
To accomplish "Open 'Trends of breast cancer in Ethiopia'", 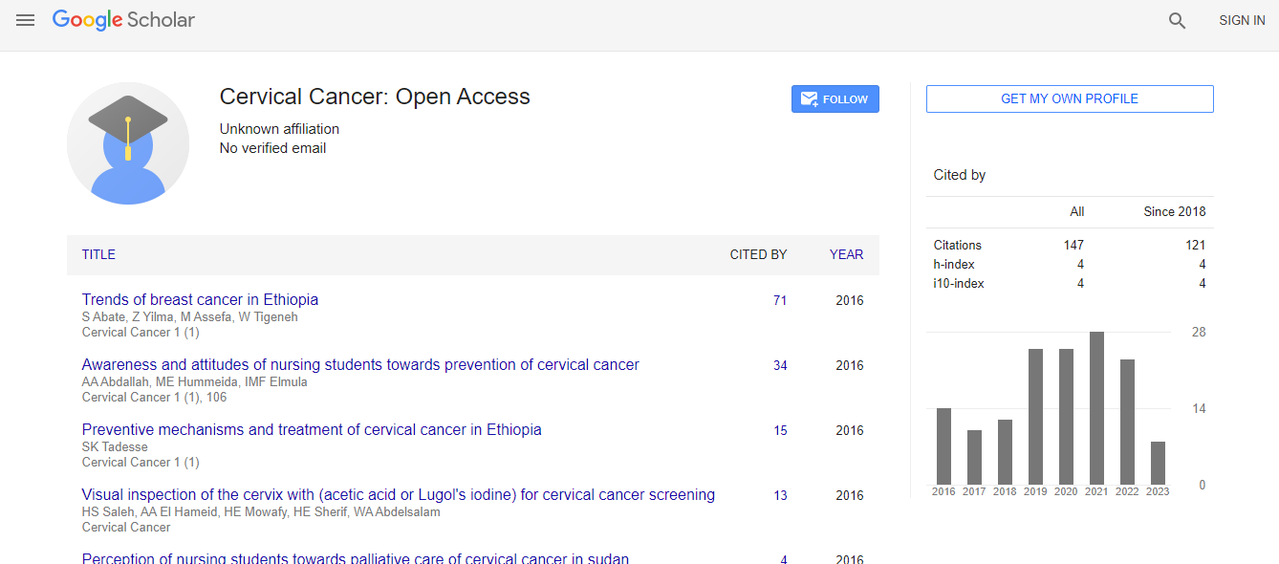I will [x=200, y=299].
